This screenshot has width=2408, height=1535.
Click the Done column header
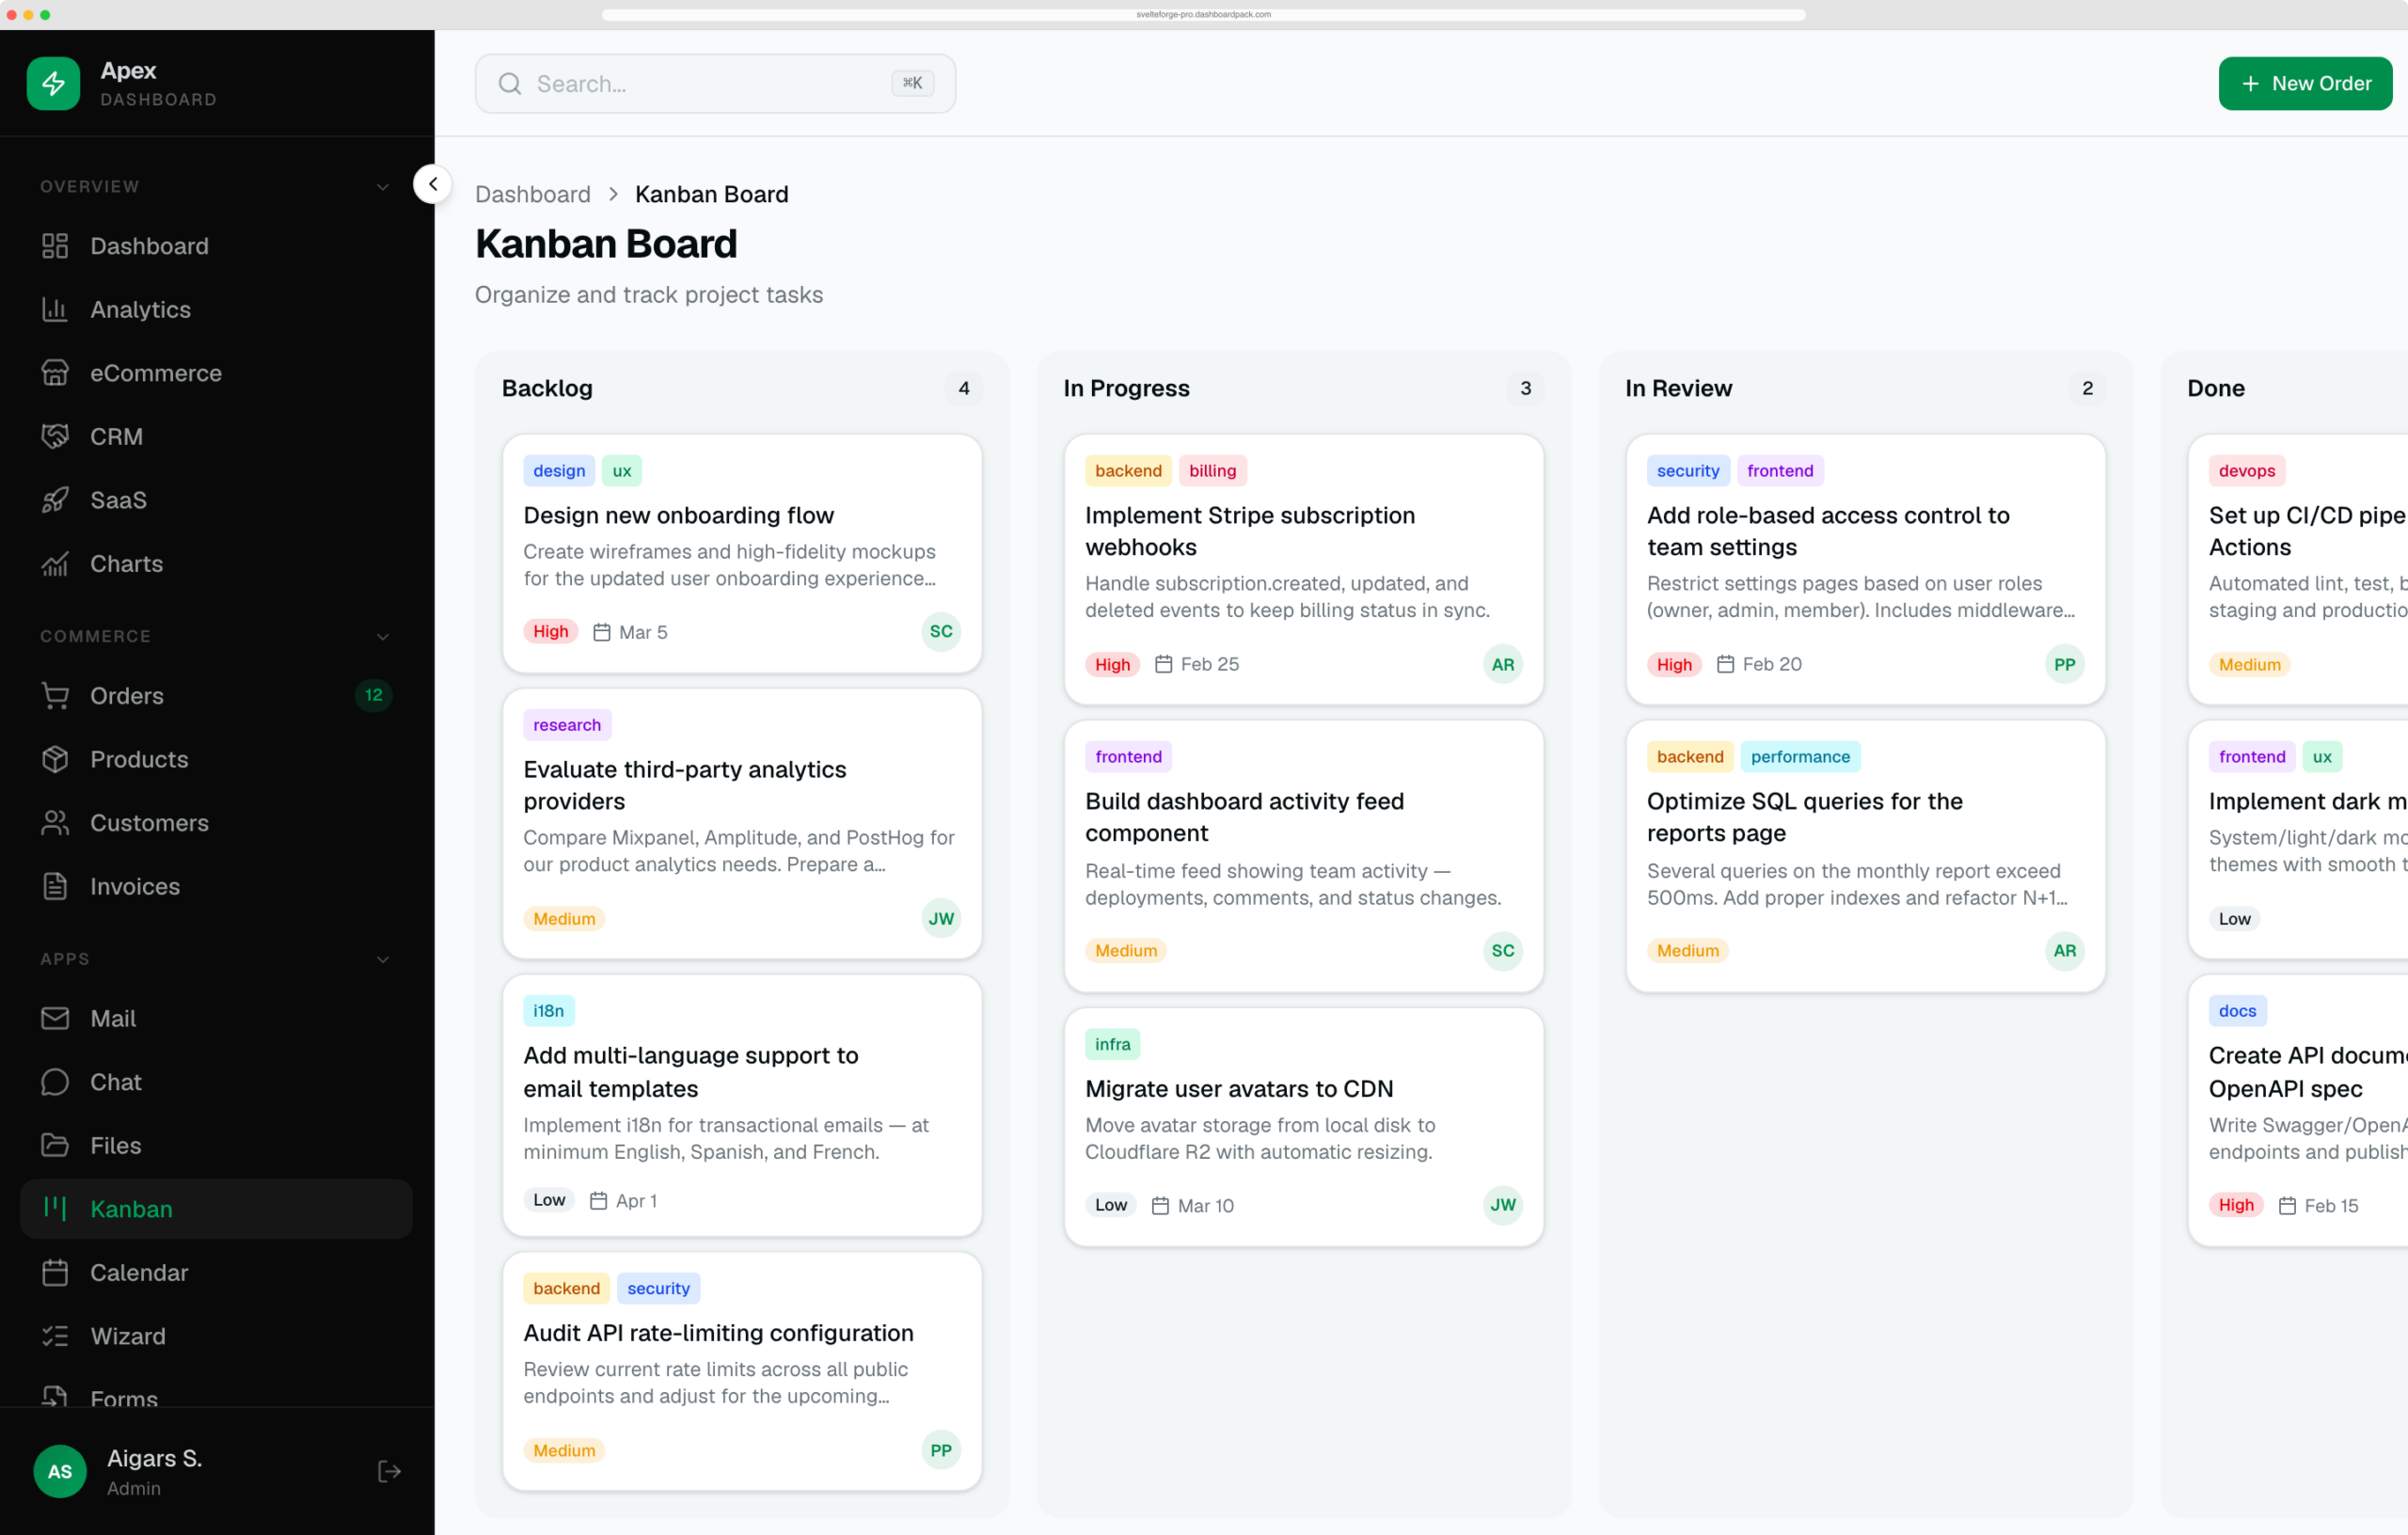tap(2216, 388)
